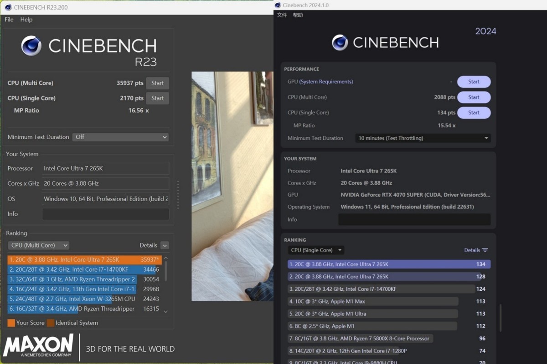
Task: Start CPU Single Core test in Cinebench 2024
Action: (474, 113)
